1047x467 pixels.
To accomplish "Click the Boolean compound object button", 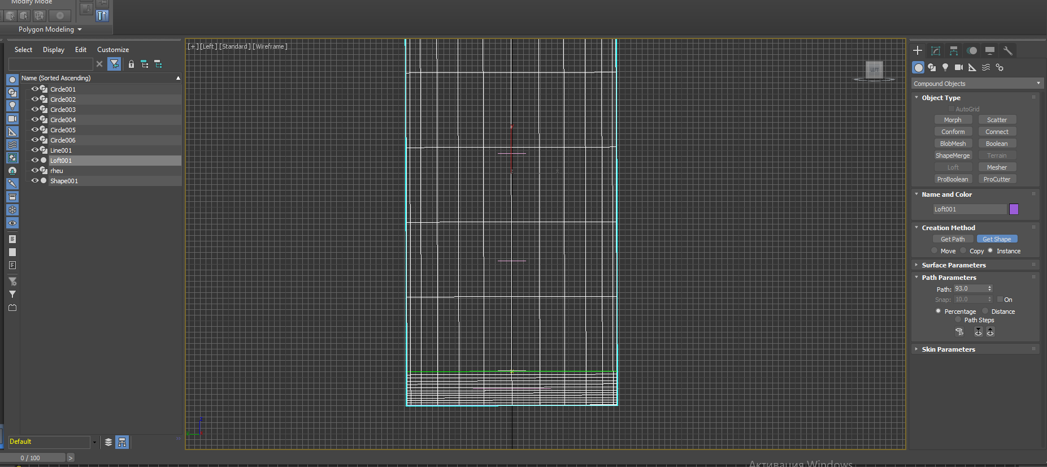I will 997,144.
